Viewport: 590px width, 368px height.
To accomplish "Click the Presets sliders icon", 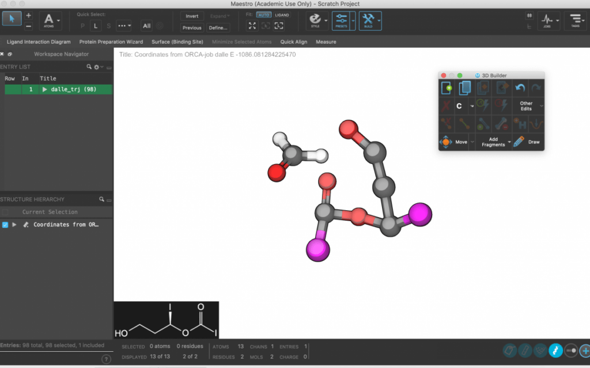I will (341, 20).
